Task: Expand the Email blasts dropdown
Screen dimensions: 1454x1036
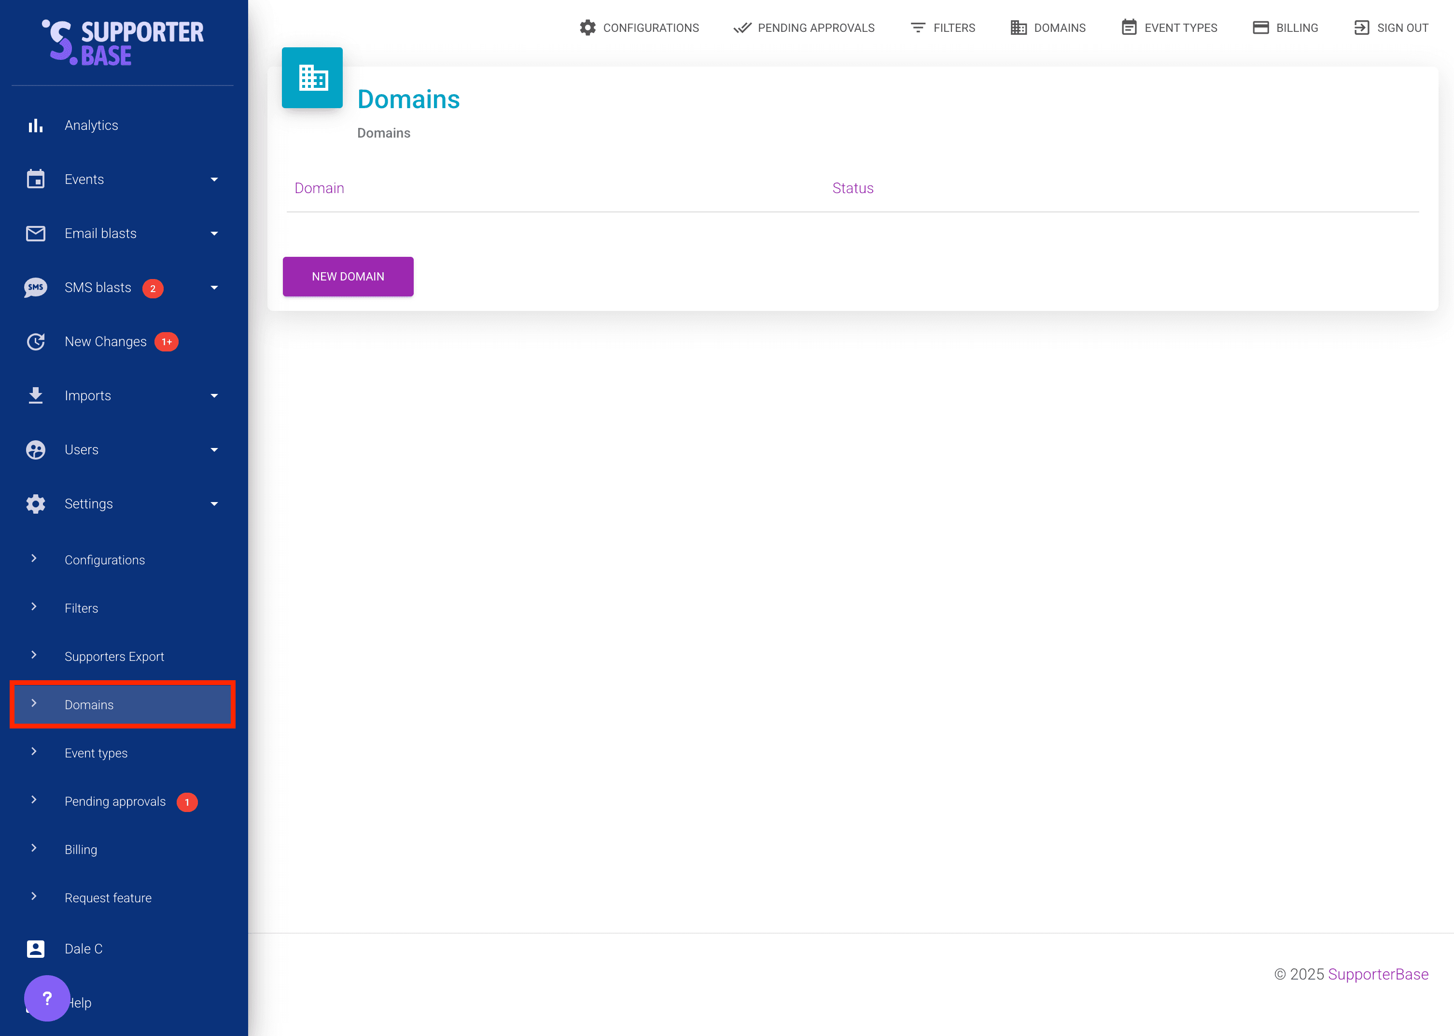Action: click(214, 234)
